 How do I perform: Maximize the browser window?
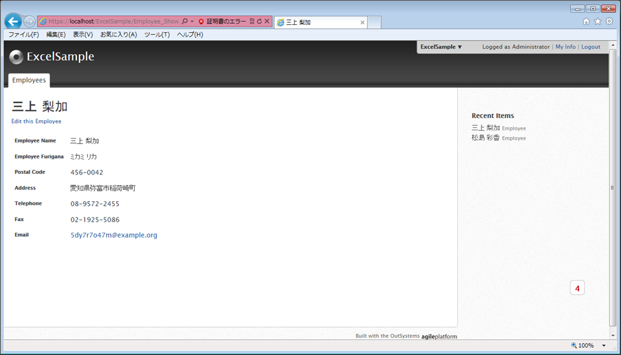point(593,8)
